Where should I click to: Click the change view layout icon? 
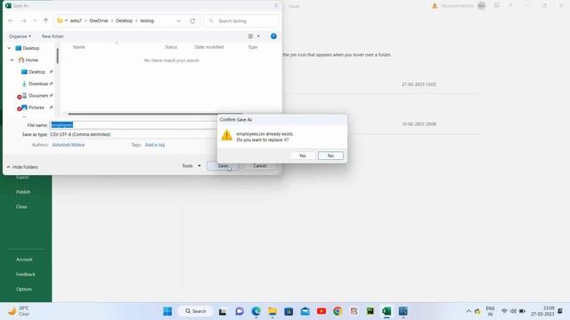pos(250,36)
